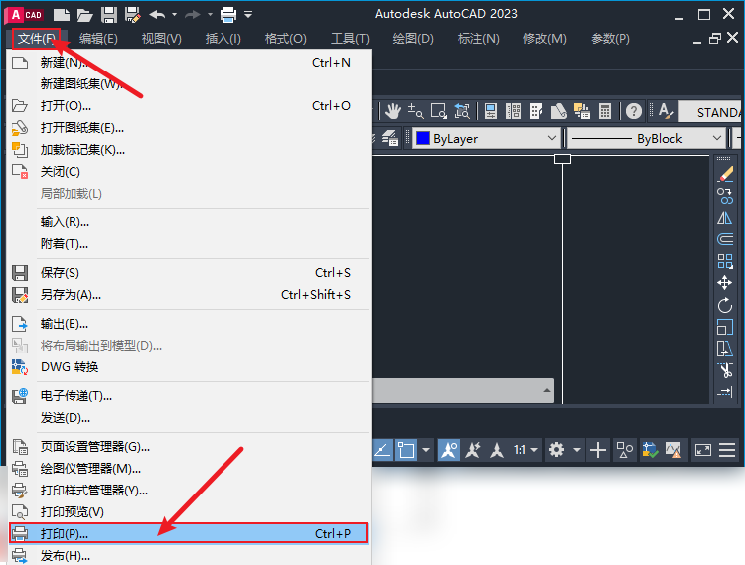Viewport: 745px width, 565px height.
Task: Click the Zoom Window icon
Action: click(x=438, y=111)
